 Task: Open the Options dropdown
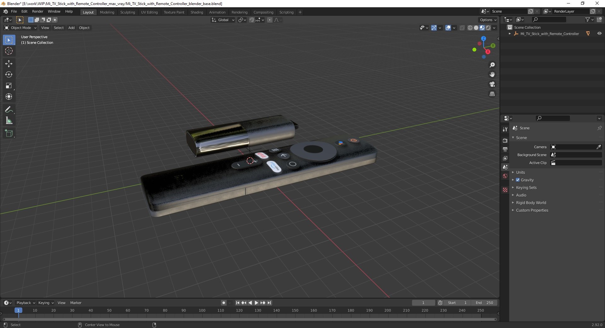click(488, 20)
